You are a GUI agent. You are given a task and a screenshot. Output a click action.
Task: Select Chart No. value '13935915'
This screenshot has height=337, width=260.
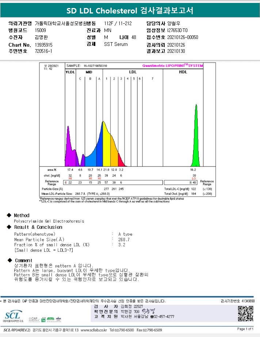coord(43,45)
